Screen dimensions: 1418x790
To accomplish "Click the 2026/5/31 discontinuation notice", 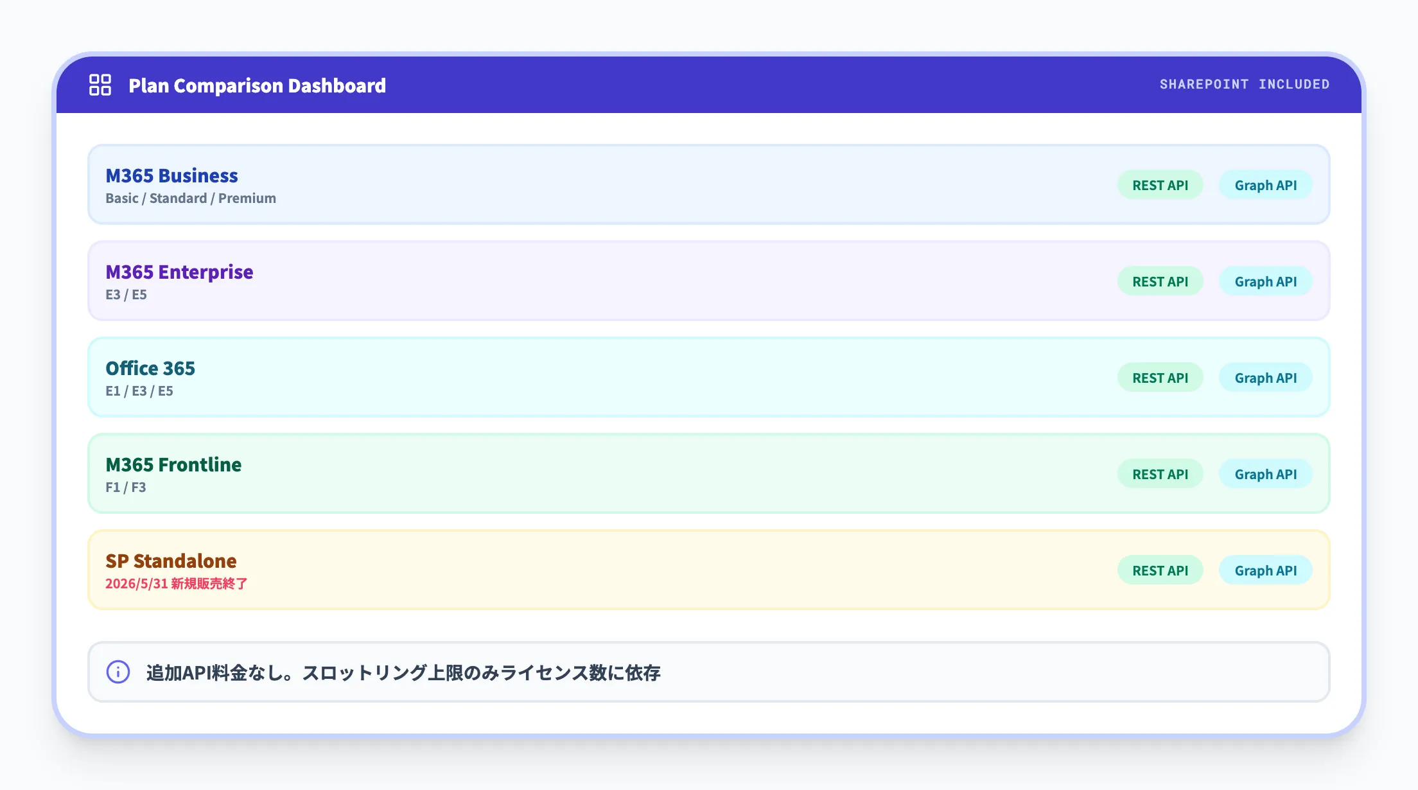I will point(177,584).
